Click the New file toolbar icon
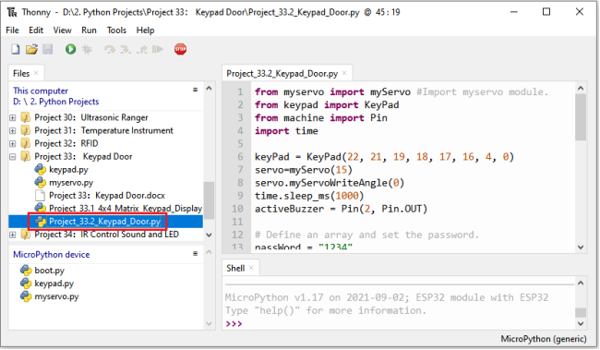Screen dimensions: 600x350 coord(16,49)
